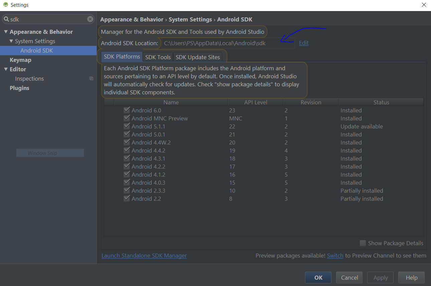Viewport: 431px width, 286px height.
Task: Select the 'Android 4.4.2' row name
Action: [x=148, y=151]
